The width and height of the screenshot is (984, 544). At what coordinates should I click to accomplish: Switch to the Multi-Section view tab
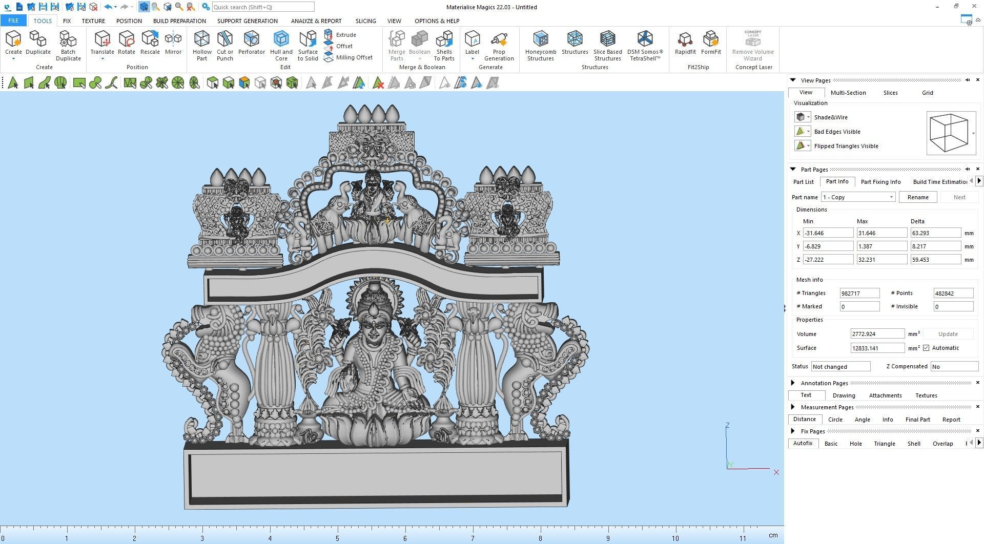[x=848, y=93]
